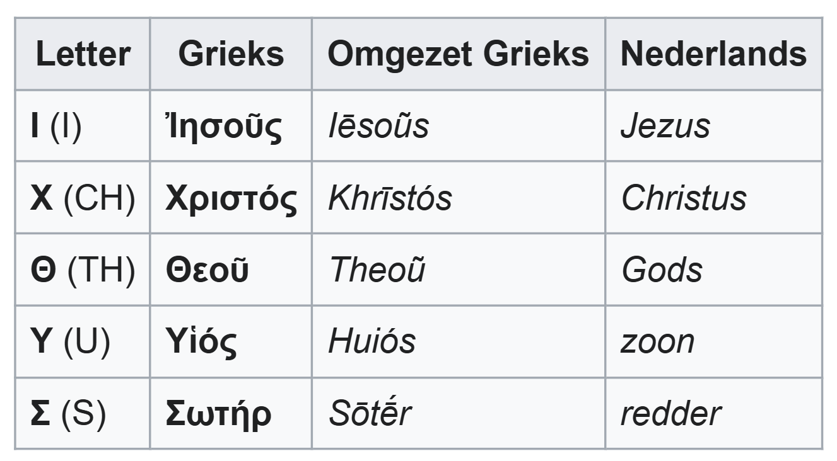
Task: Click the transliteration Khrīstós
Action: tap(390, 198)
